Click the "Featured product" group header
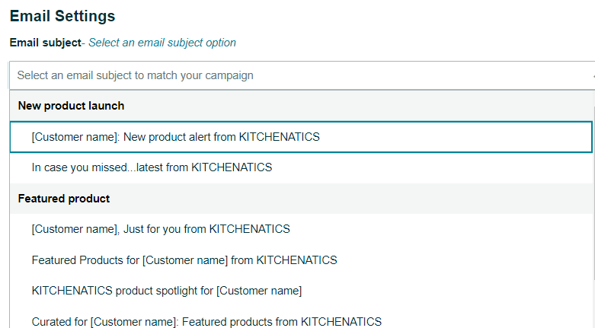 [64, 199]
